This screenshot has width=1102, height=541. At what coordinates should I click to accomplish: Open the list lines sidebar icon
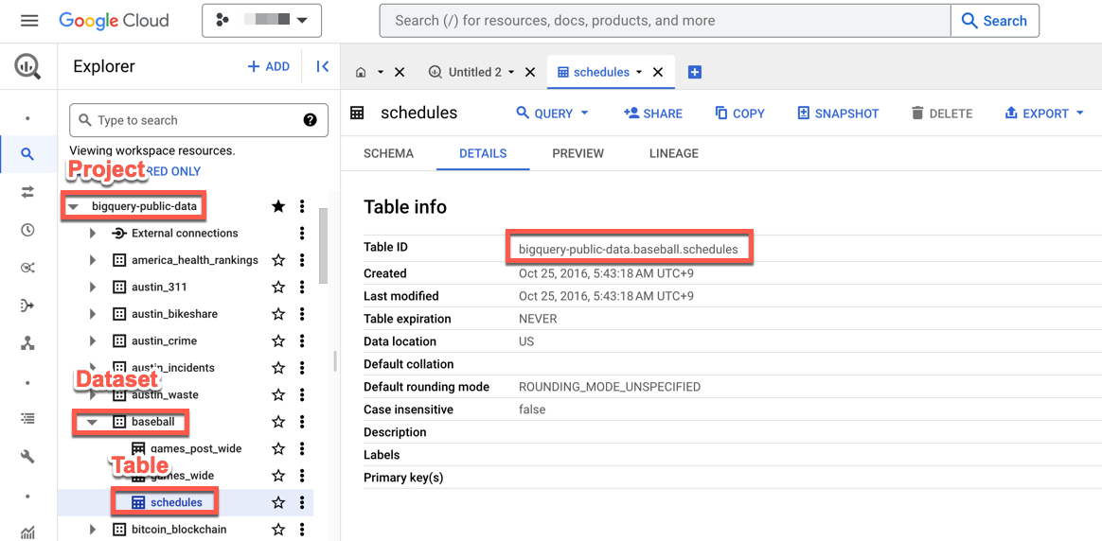(x=28, y=419)
